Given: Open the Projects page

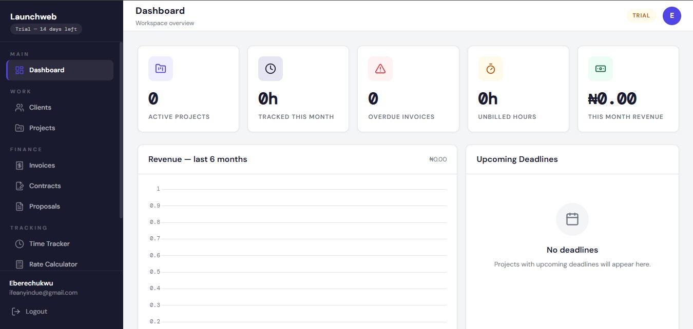Looking at the screenshot, I should (x=60, y=128).
